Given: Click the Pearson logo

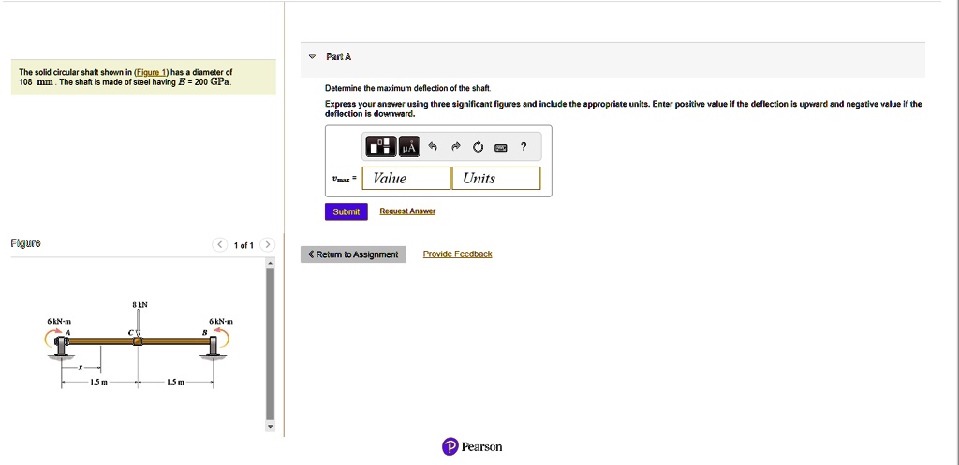Looking at the screenshot, I should [472, 446].
